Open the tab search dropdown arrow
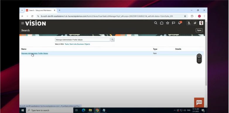 point(22,10)
